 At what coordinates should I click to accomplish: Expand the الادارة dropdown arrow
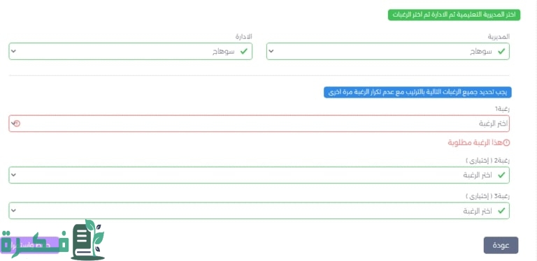[x=13, y=52]
